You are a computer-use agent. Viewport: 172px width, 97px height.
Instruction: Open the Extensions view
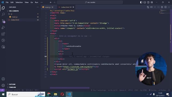tap(3, 34)
